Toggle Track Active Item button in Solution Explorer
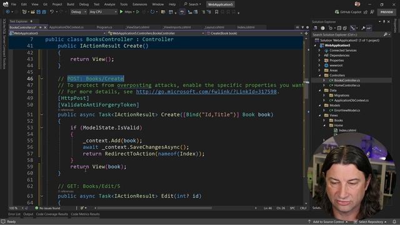Screen dimensions: 400x225 click(352, 28)
